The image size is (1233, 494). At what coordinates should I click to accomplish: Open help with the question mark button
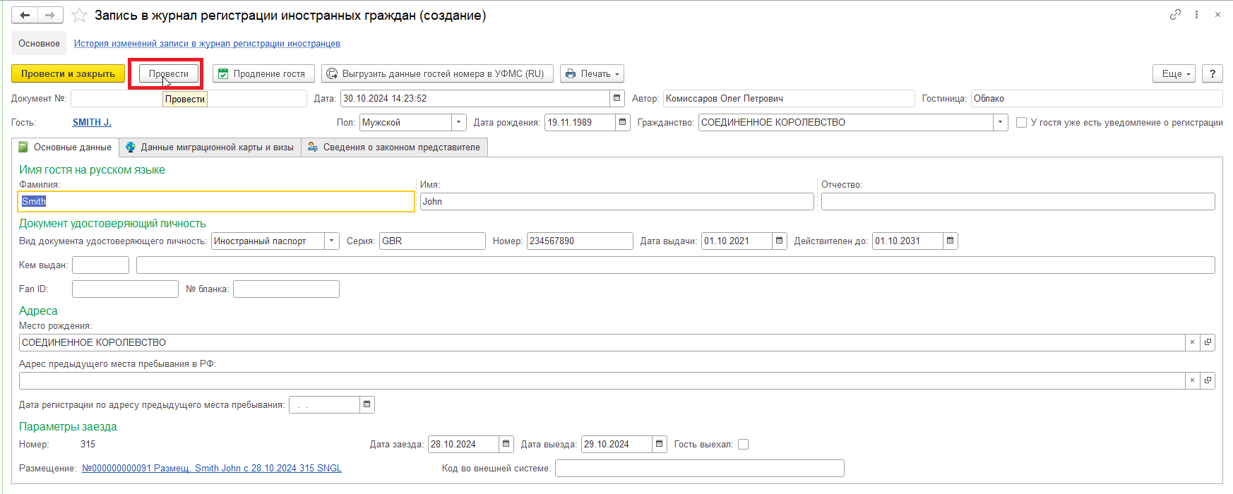pos(1213,73)
